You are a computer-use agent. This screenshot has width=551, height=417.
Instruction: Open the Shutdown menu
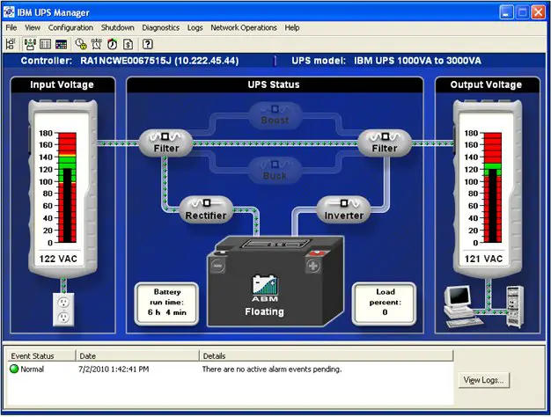pyautogui.click(x=118, y=28)
